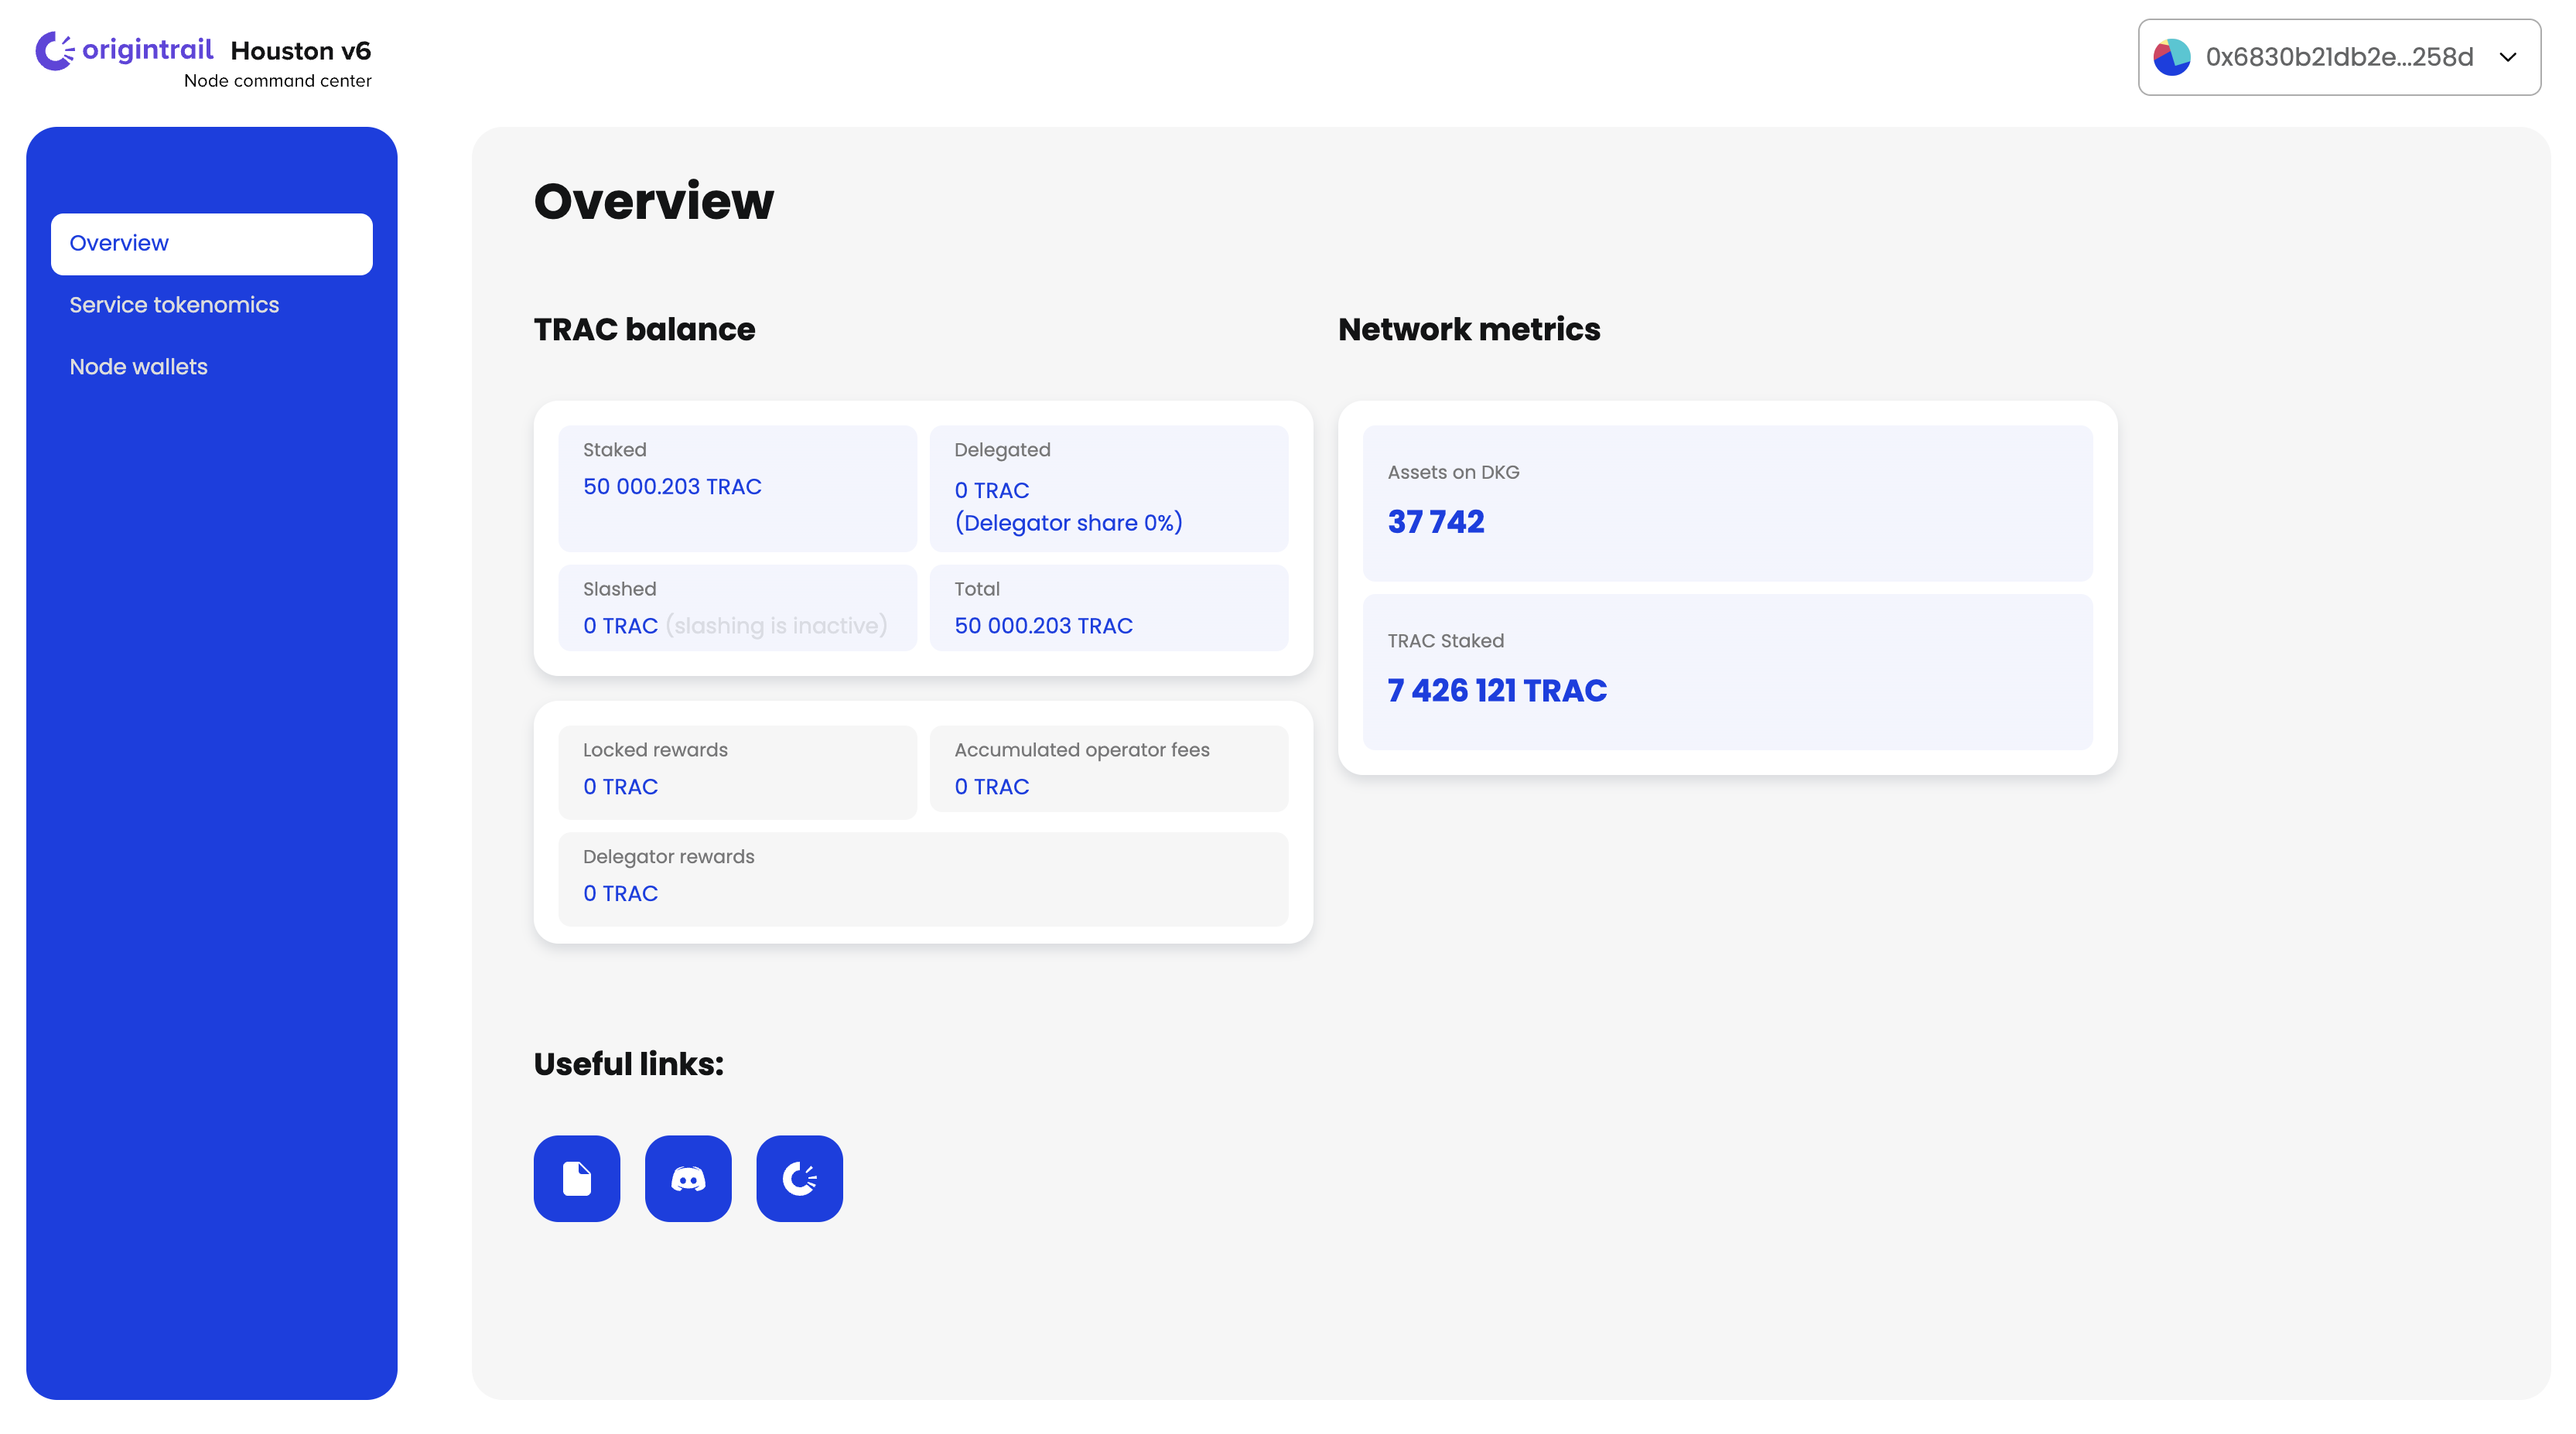Click the Total 50 000.203 TRAC card
This screenshot has width=2576, height=1434.
point(1108,608)
